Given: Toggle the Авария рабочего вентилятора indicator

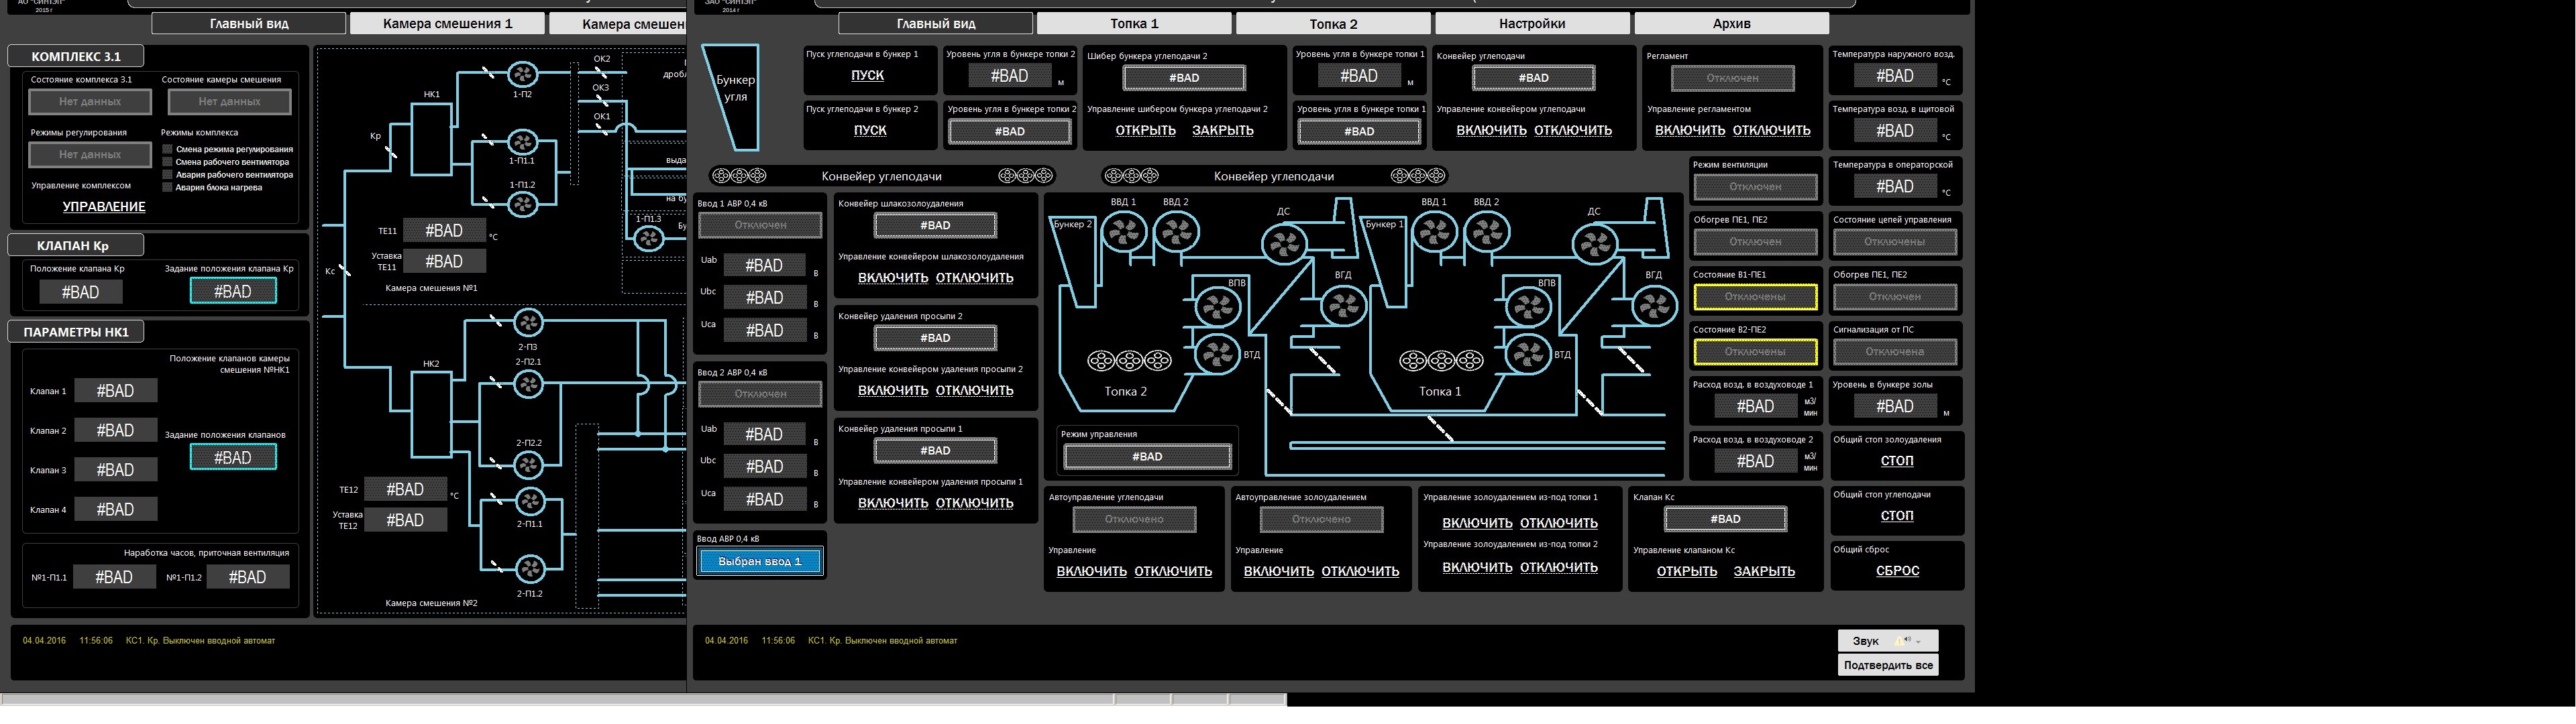Looking at the screenshot, I should (x=168, y=175).
